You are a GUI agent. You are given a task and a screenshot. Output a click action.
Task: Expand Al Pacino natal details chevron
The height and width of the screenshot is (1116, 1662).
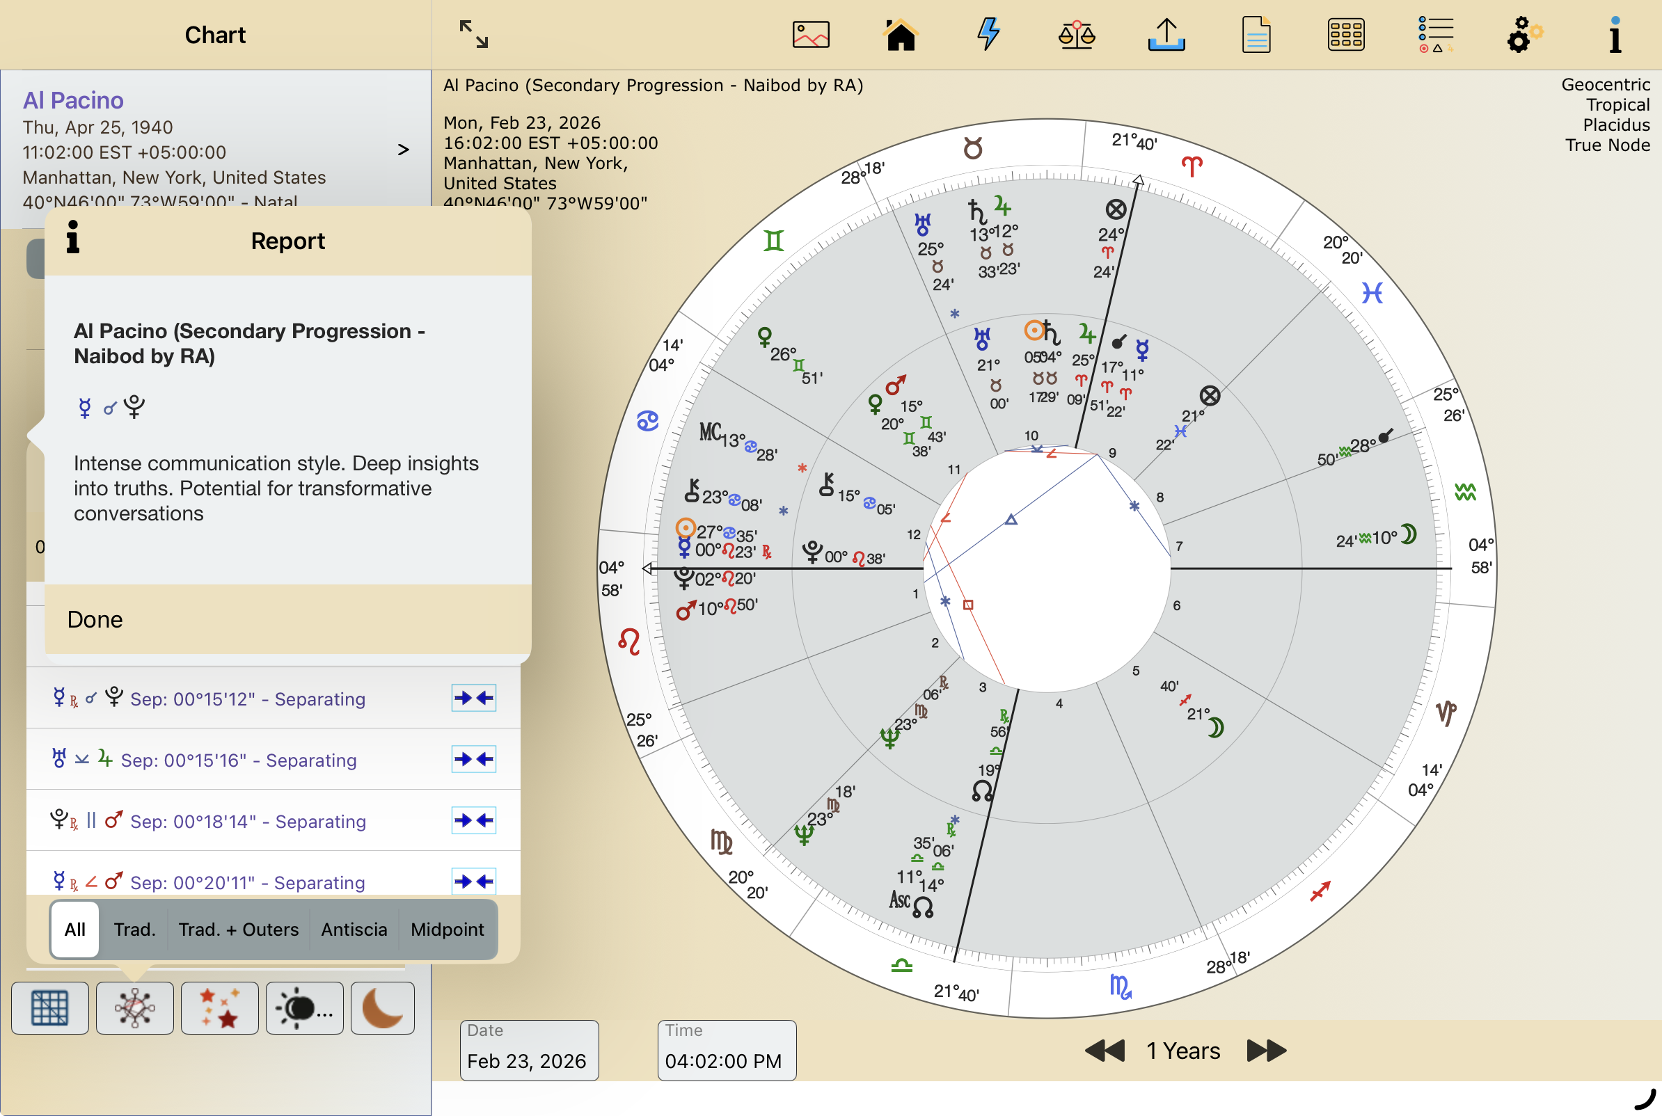[x=403, y=150]
